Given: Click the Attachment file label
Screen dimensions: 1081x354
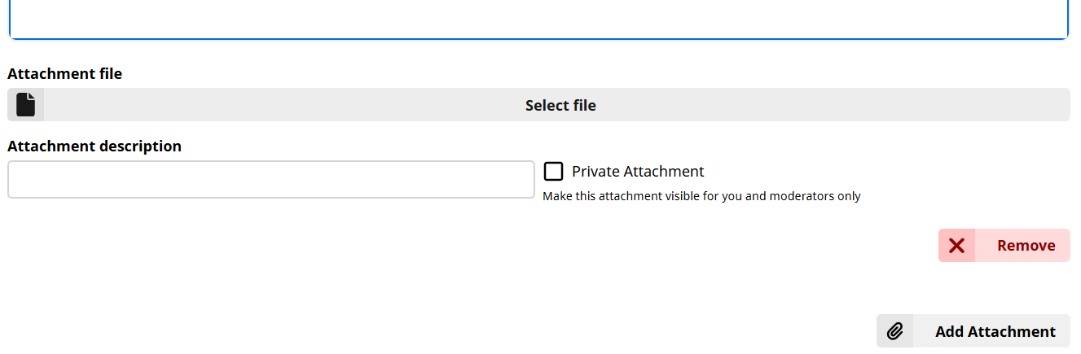Looking at the screenshot, I should 65,74.
